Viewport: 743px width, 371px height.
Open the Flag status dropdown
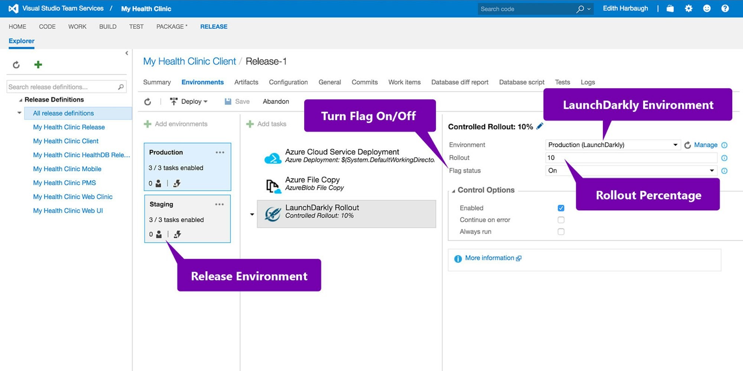[x=631, y=171]
